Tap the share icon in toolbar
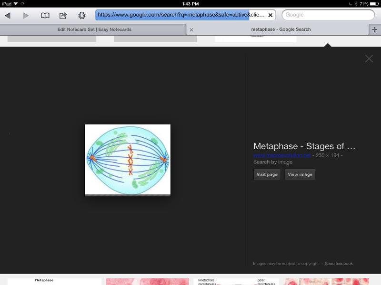The height and width of the screenshot is (285, 381). (x=63, y=15)
